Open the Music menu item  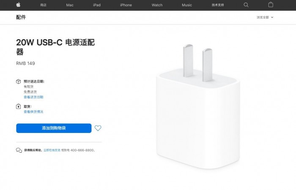(x=187, y=5)
